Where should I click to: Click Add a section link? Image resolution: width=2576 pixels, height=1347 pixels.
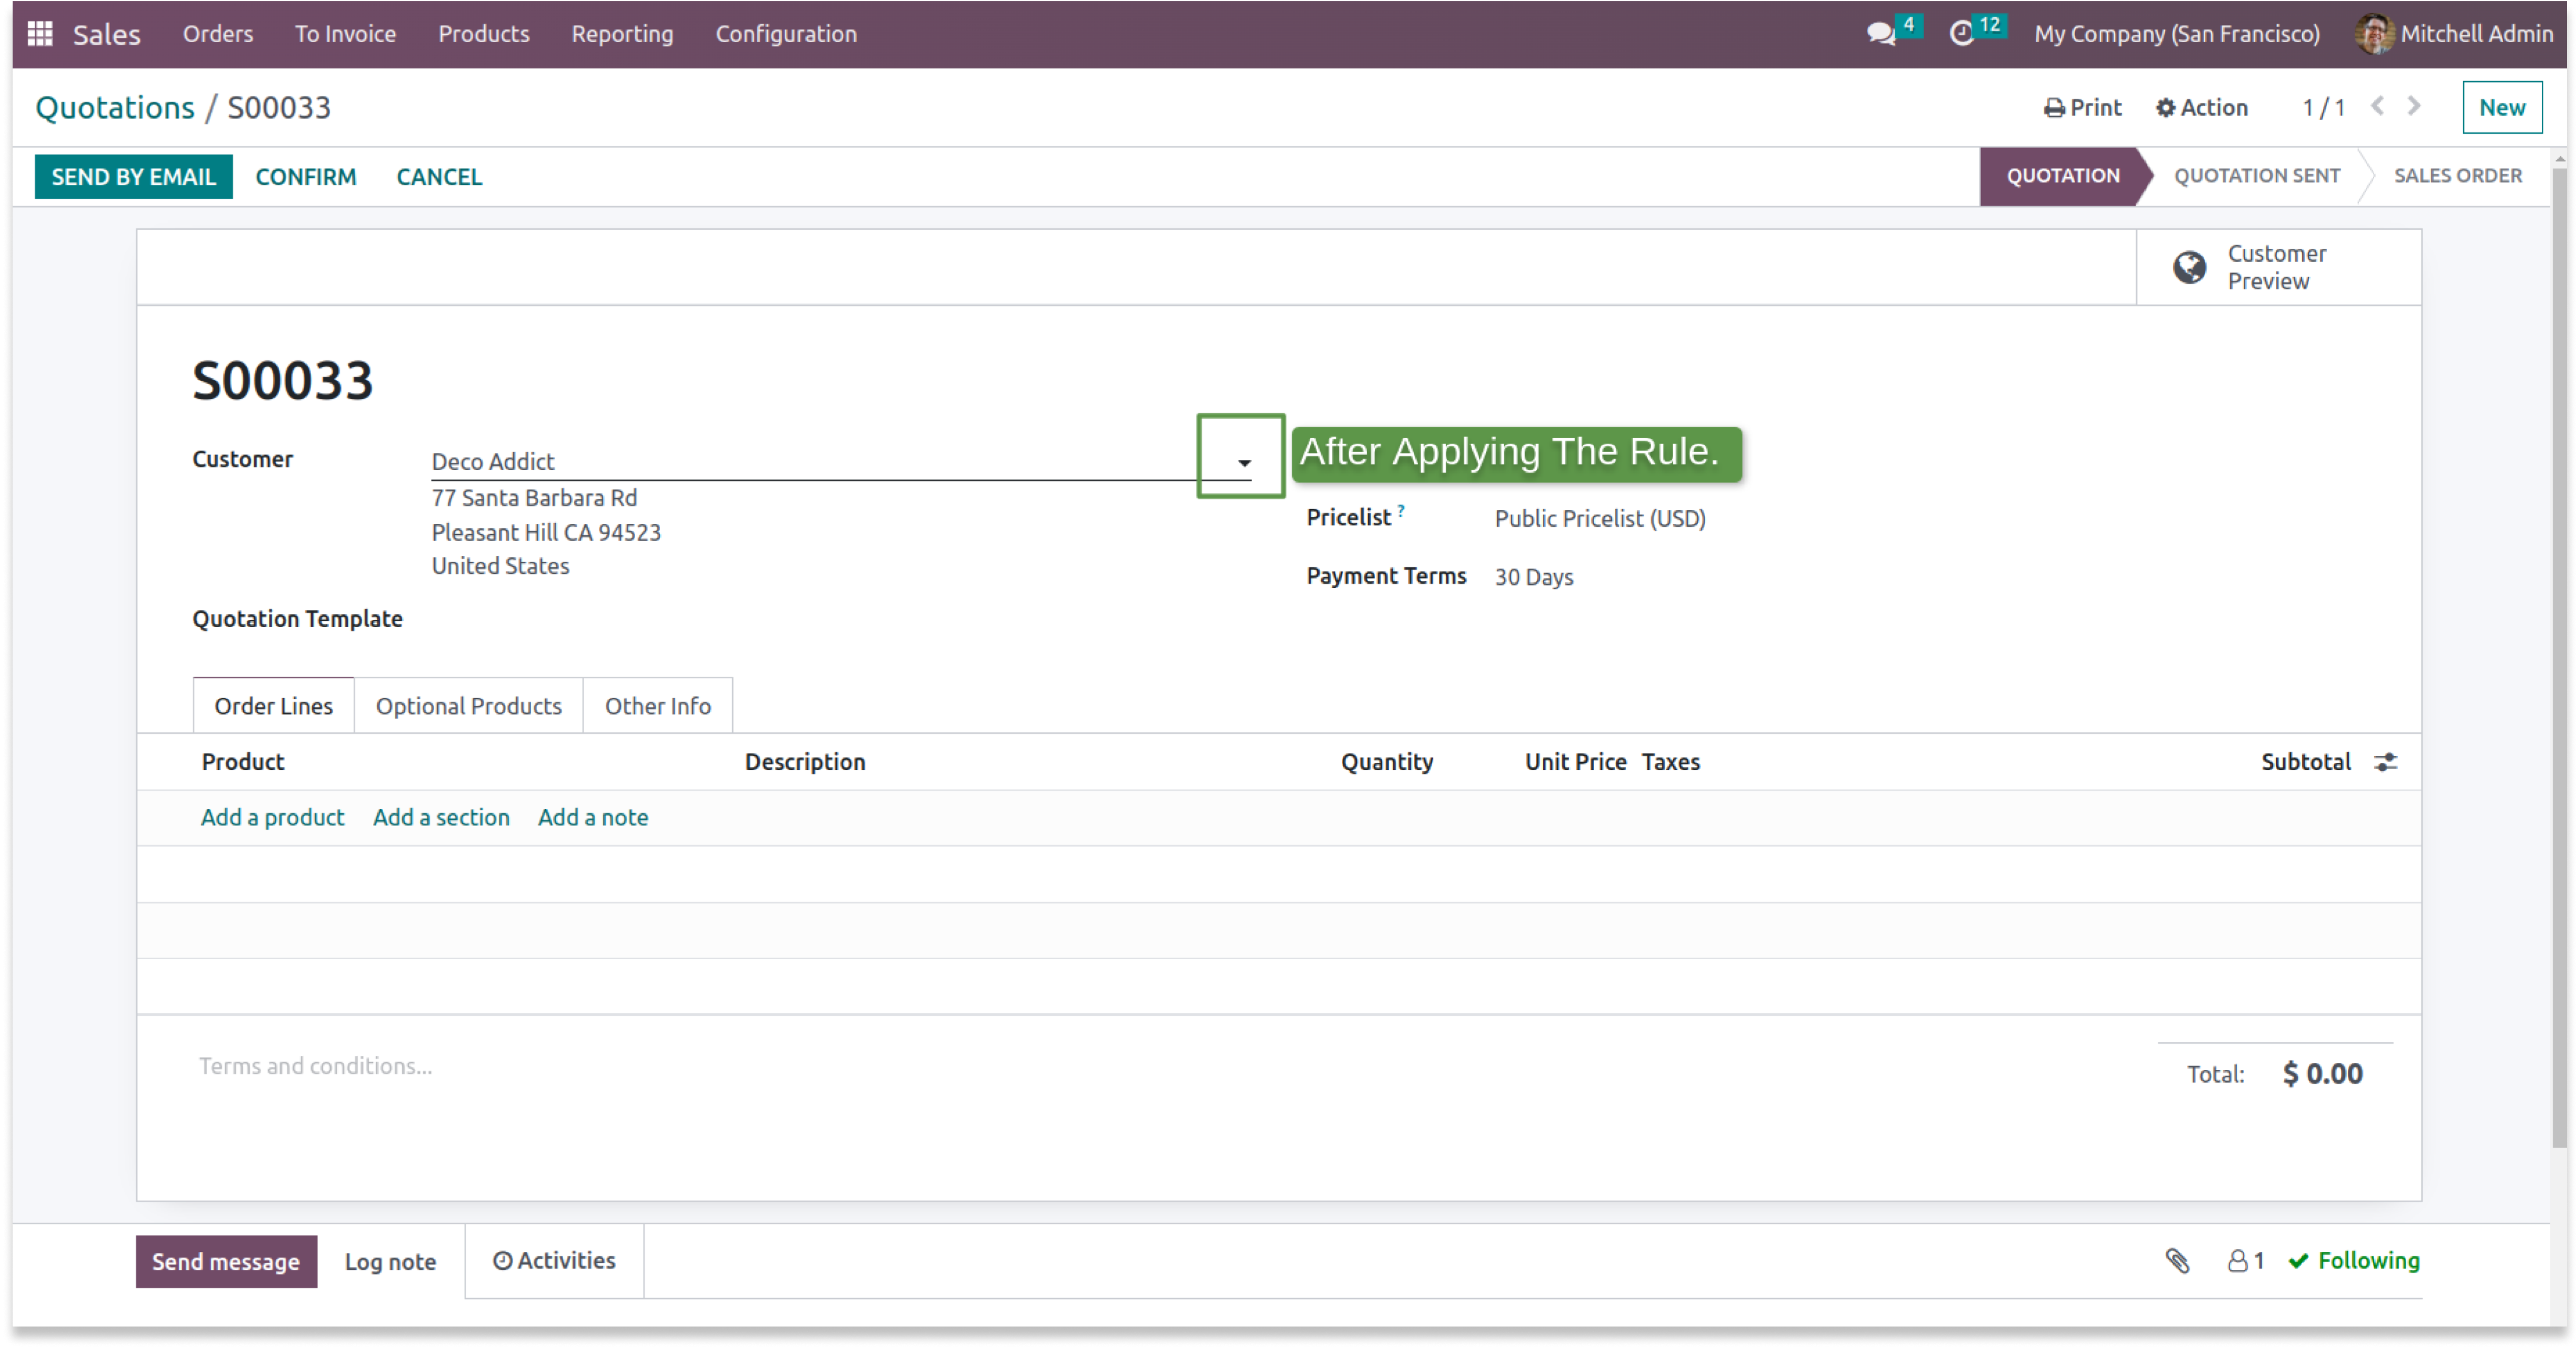pos(441,817)
